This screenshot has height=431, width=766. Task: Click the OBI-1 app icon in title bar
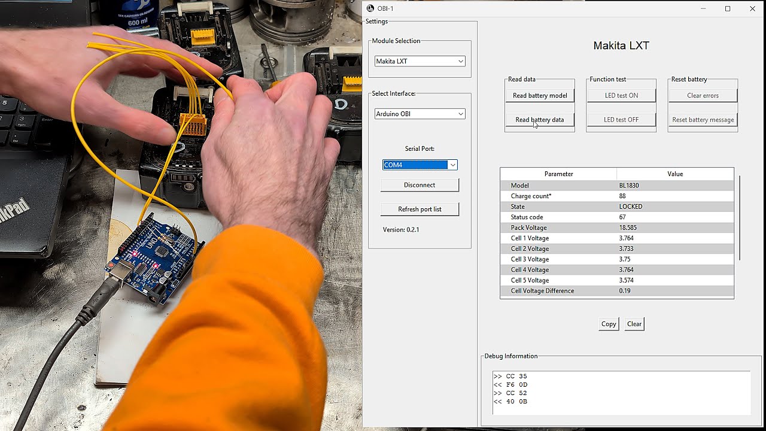point(370,8)
